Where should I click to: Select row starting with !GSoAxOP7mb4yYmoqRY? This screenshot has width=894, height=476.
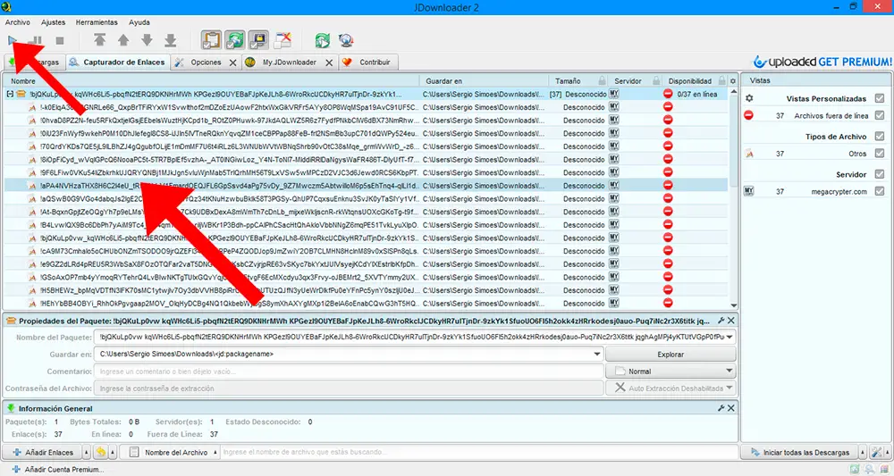(x=366, y=277)
